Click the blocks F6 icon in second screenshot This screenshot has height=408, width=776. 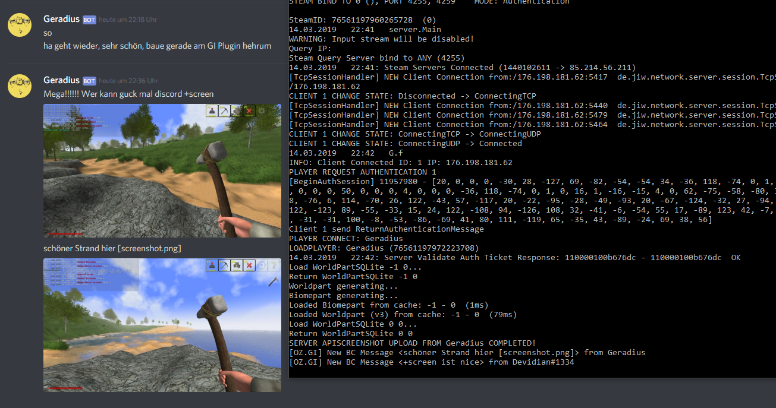pyautogui.click(x=237, y=265)
